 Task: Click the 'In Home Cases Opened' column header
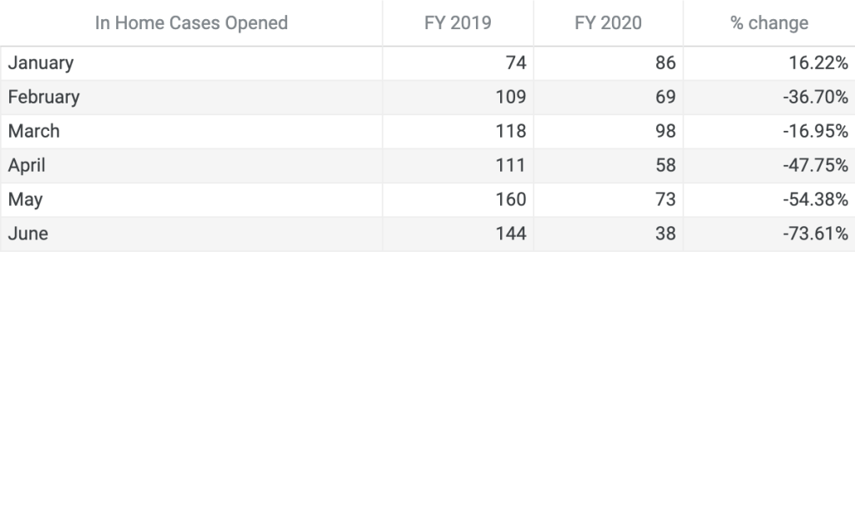coord(191,23)
